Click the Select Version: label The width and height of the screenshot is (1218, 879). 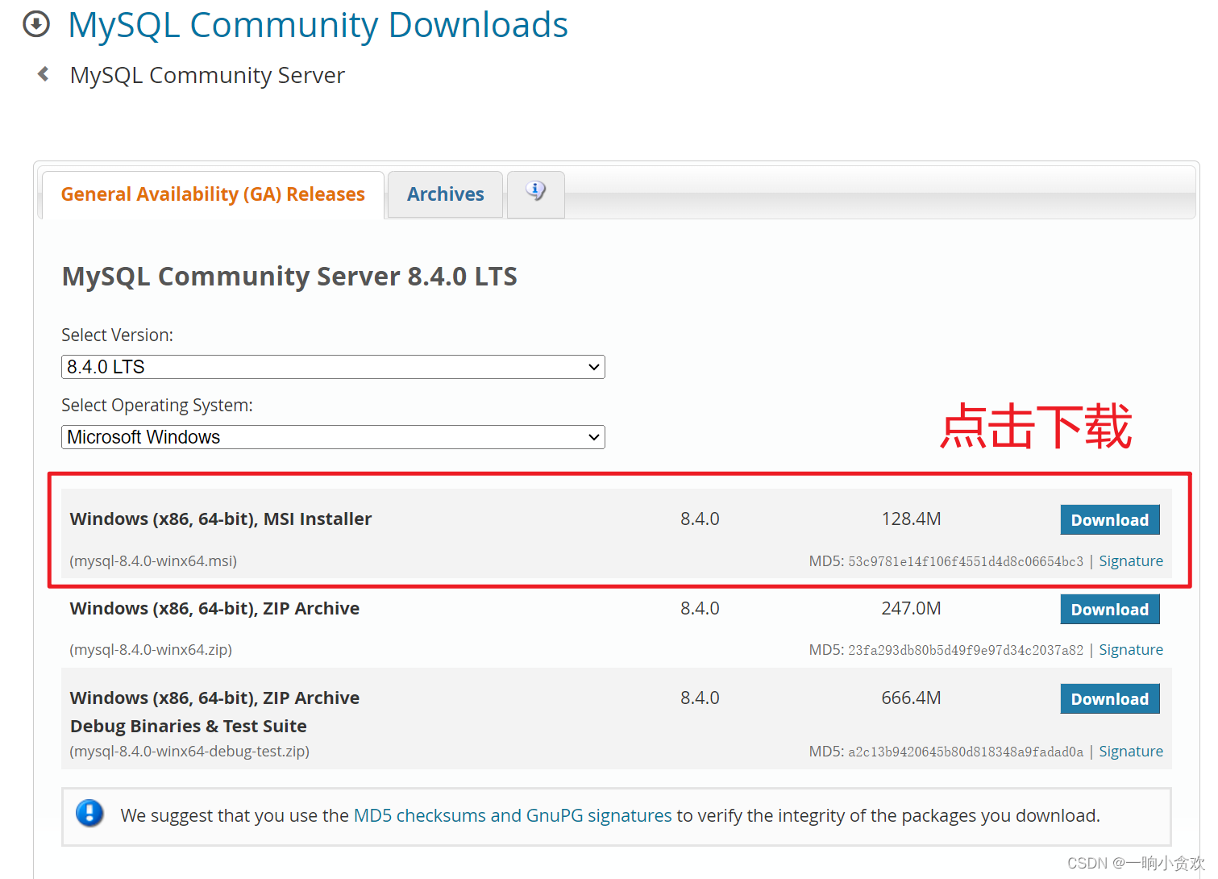118,335
